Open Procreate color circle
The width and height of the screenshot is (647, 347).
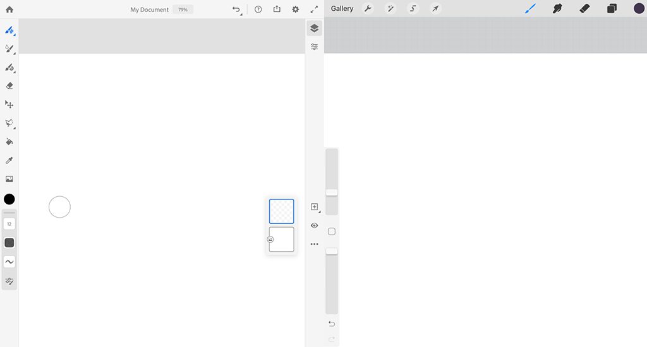(x=639, y=8)
